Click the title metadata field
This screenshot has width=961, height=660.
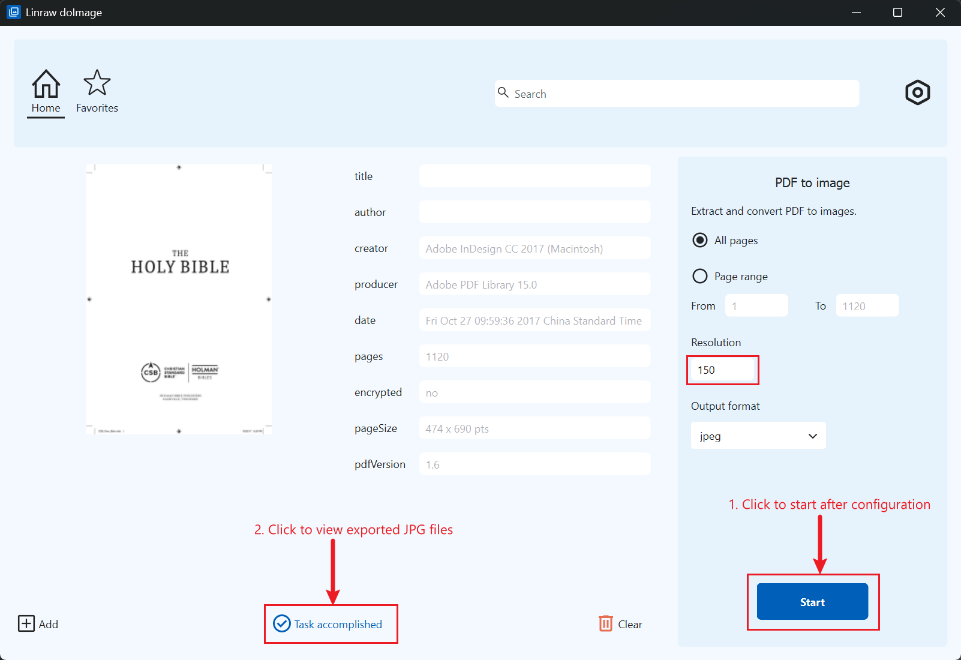click(x=534, y=176)
